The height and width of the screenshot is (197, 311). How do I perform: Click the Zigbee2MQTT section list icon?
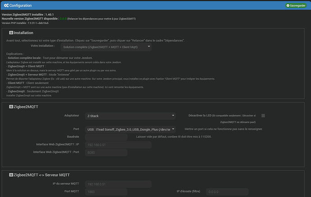click(x=11, y=107)
